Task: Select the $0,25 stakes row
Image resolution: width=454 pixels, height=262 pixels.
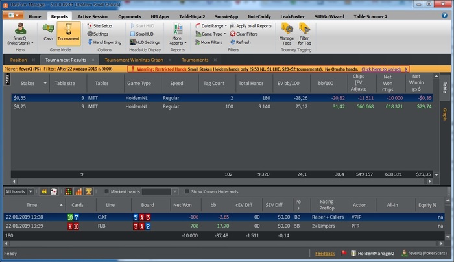Action: pyautogui.click(x=222, y=106)
